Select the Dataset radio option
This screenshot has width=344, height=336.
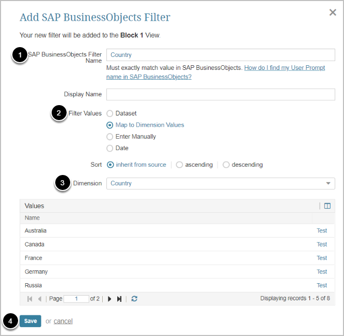[110, 113]
